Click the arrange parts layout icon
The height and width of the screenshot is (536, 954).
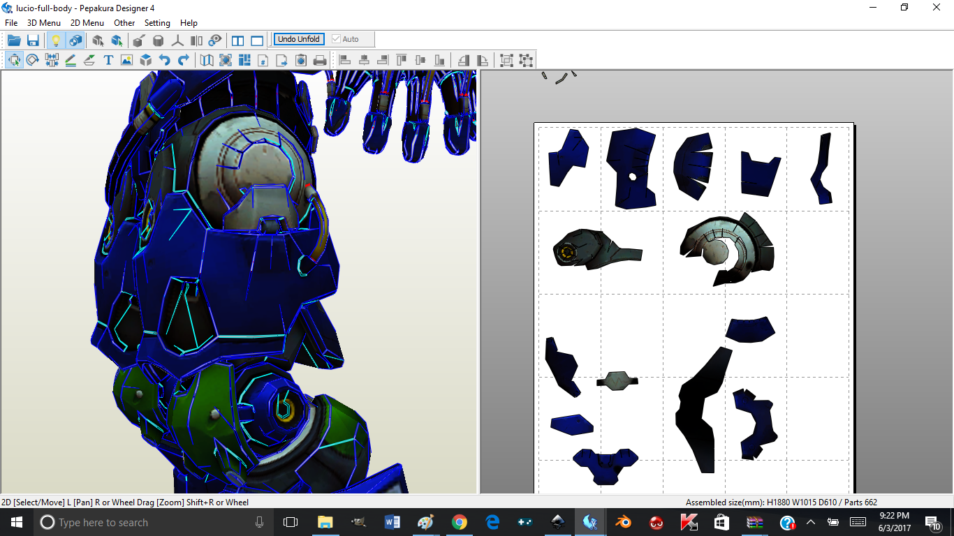(244, 60)
